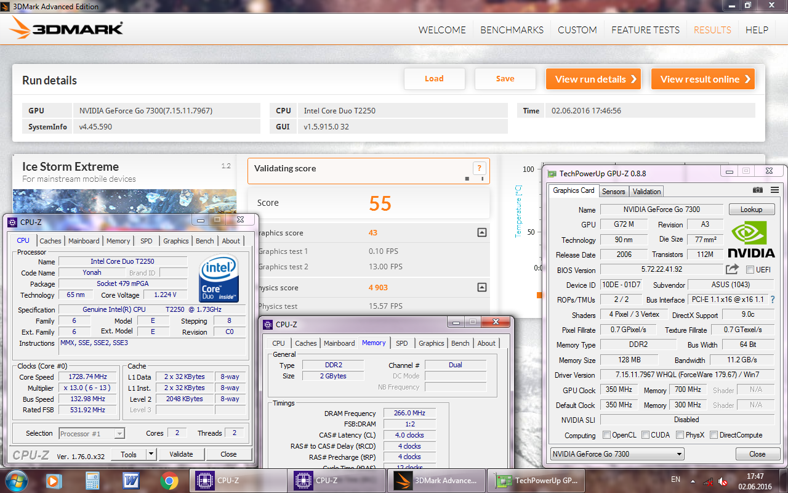Click the CPU-Z title bar icon of CPU window

pos(13,221)
